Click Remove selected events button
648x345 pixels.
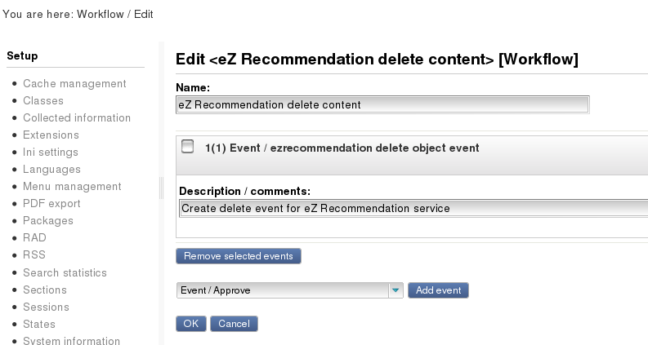[x=239, y=256]
